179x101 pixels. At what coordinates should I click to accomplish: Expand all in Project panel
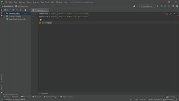click(x=17, y=10)
